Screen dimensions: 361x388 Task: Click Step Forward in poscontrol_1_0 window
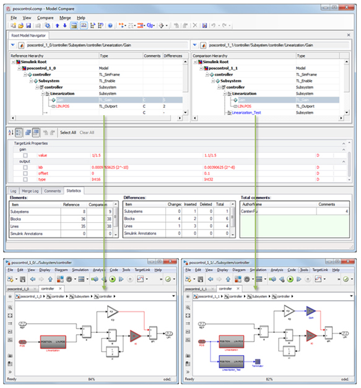121,279
